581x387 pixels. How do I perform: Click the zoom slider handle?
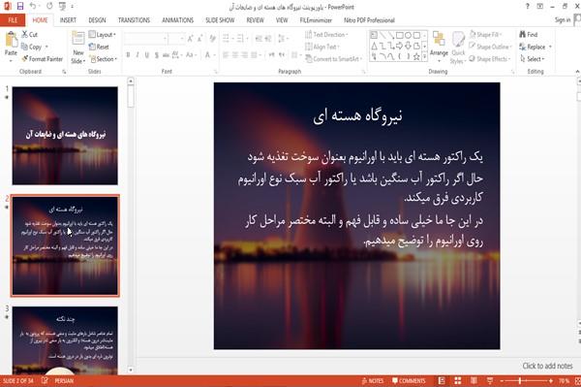pos(520,381)
